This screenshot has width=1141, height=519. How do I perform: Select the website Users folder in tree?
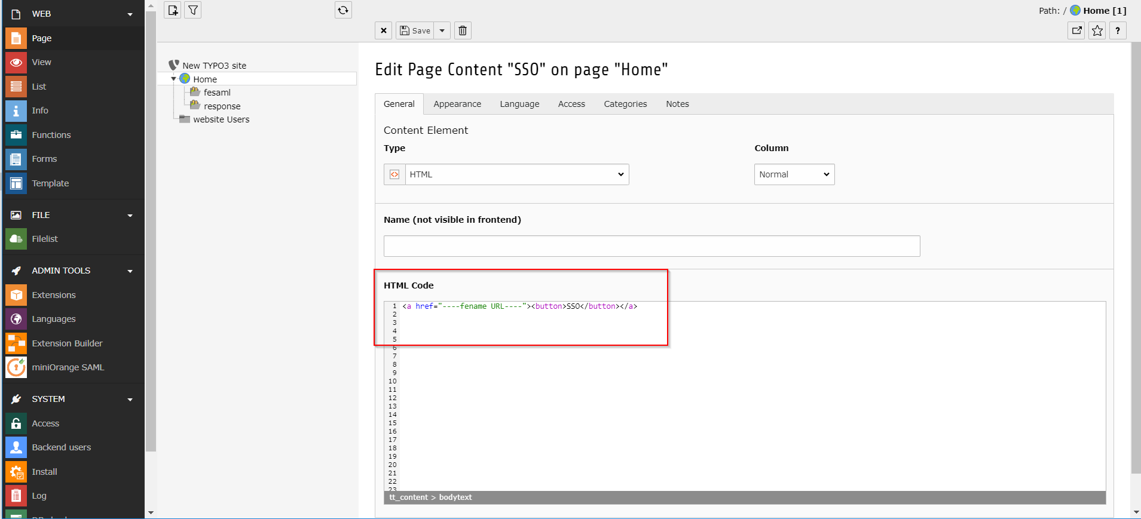click(221, 119)
